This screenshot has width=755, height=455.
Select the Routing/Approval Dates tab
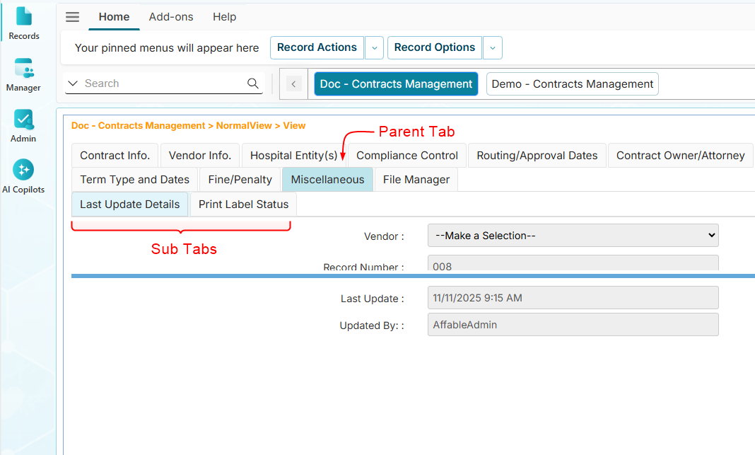click(537, 156)
